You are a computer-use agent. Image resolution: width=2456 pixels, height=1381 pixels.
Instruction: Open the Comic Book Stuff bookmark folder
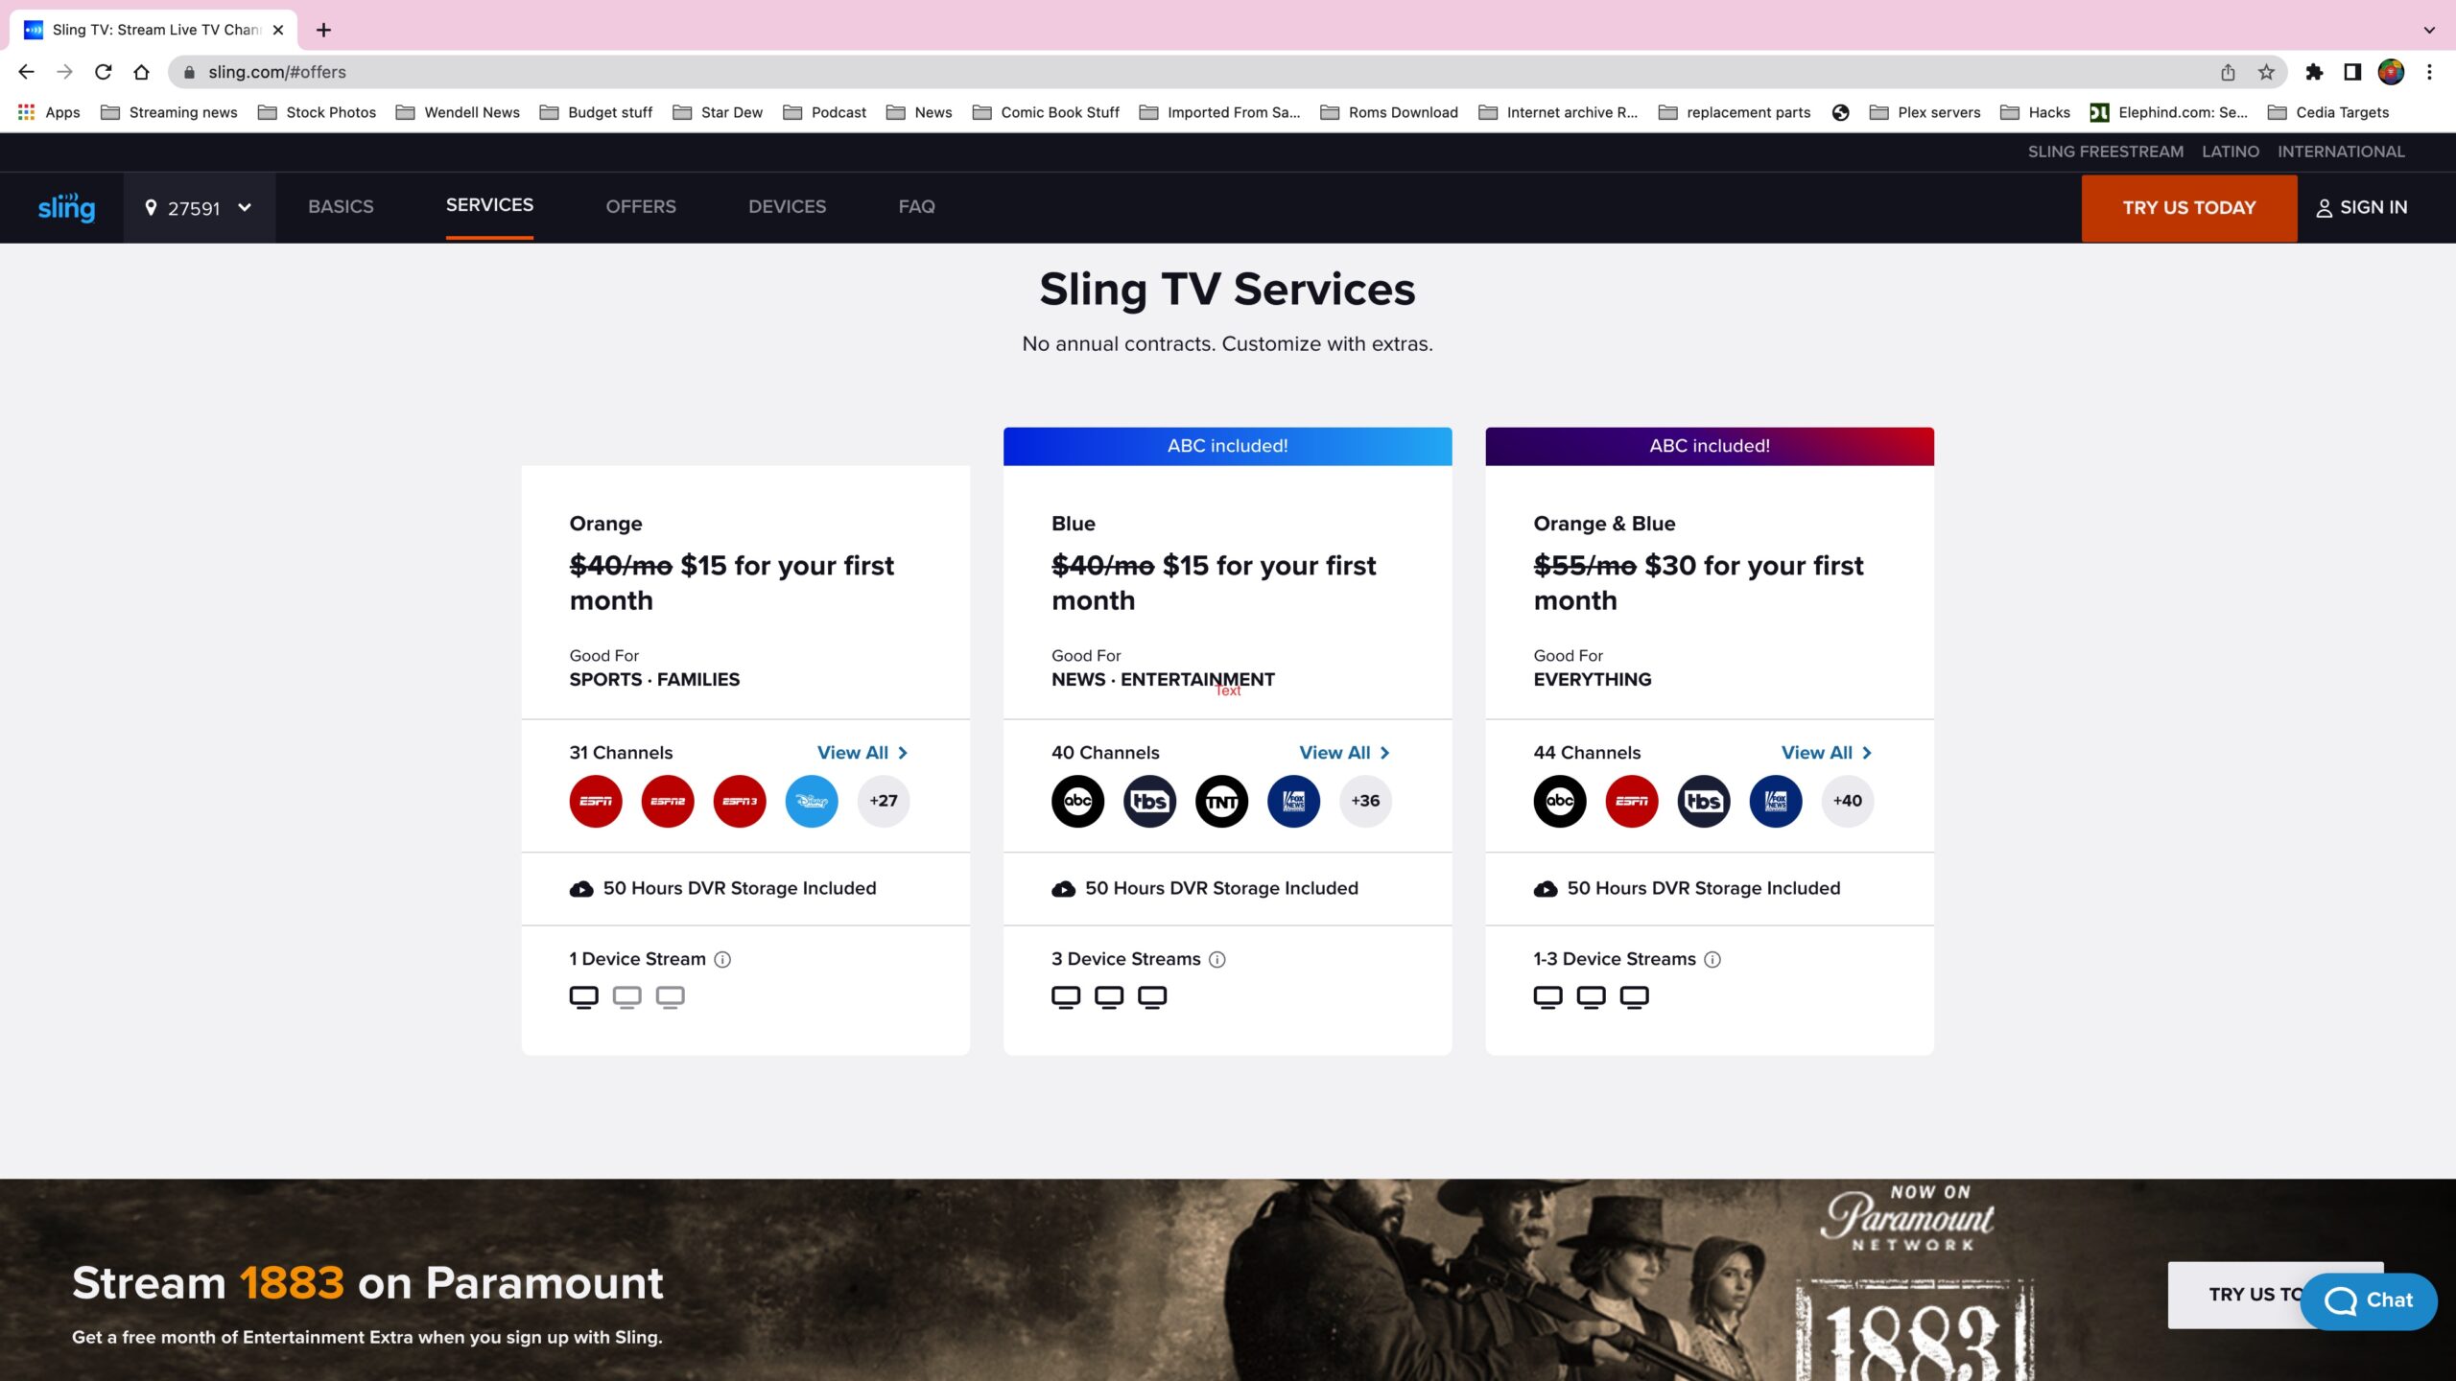point(1046,112)
